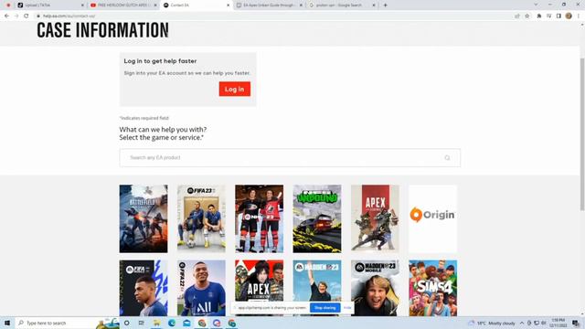This screenshot has height=329, width=585.
Task: Select the FIFA Mobile tile with lightning bolts
Action: (144, 288)
